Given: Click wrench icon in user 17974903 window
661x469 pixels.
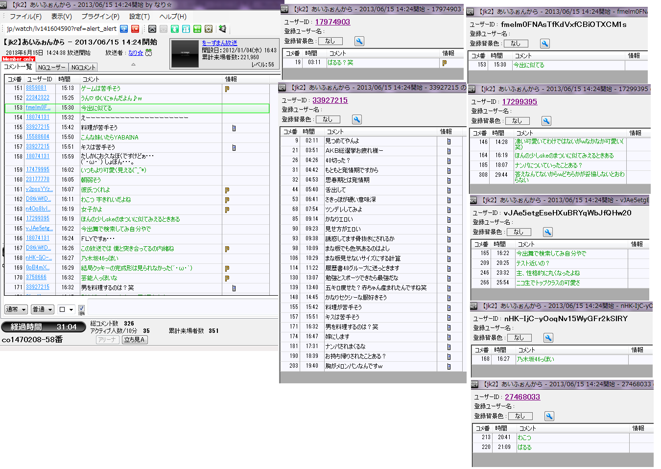Looking at the screenshot, I should [x=359, y=41].
